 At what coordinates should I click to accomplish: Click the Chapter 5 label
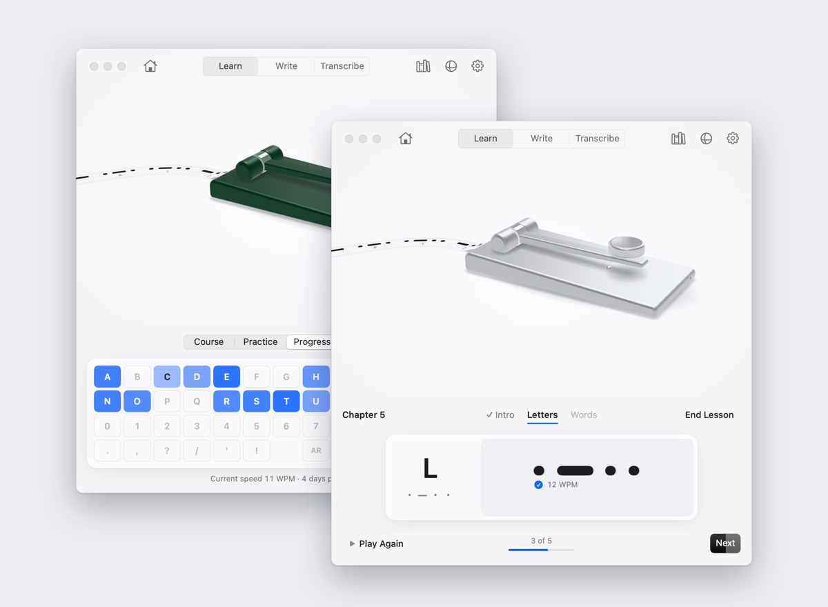(364, 415)
